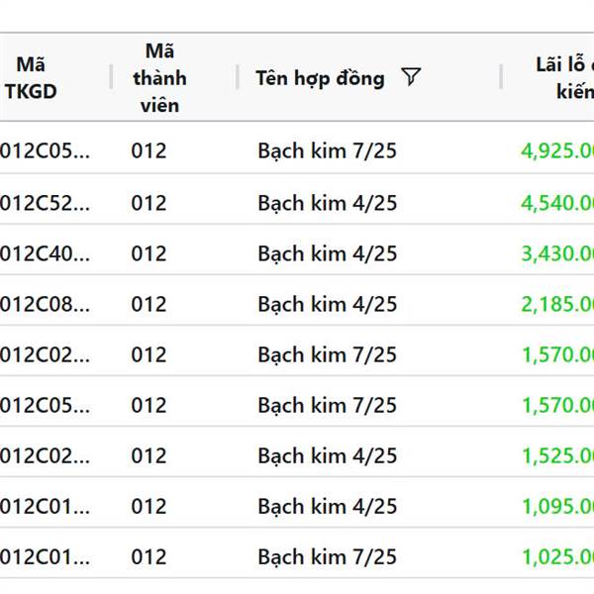Viewport: 594px width, 594px height.
Task: Click the divider between Mã TKGD and Mã thành viên
Action: click(111, 78)
